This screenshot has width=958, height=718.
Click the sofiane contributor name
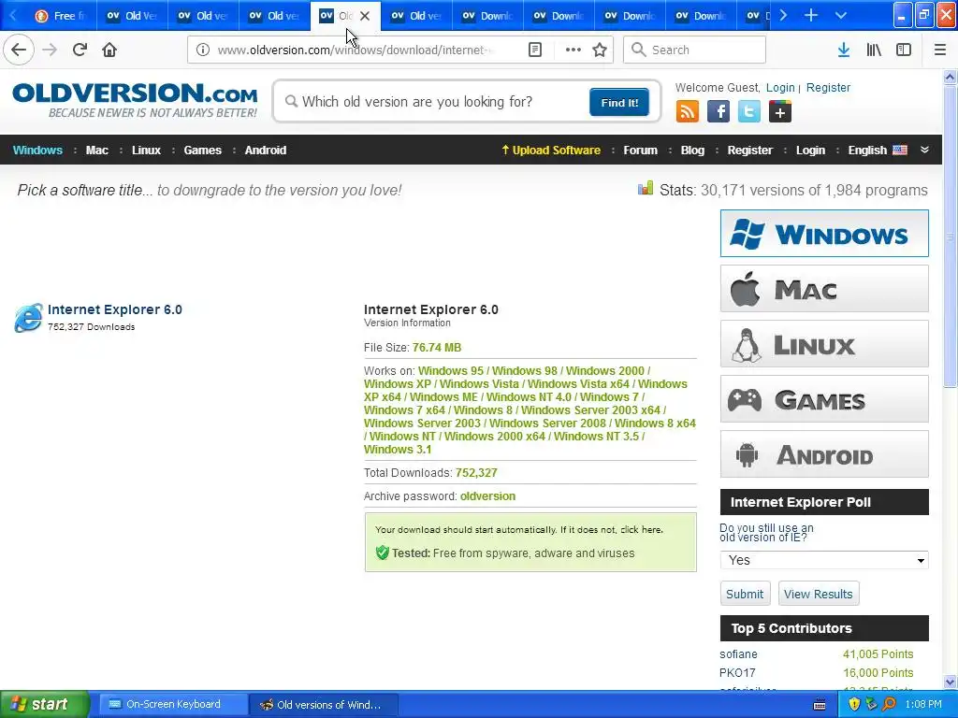738,653
